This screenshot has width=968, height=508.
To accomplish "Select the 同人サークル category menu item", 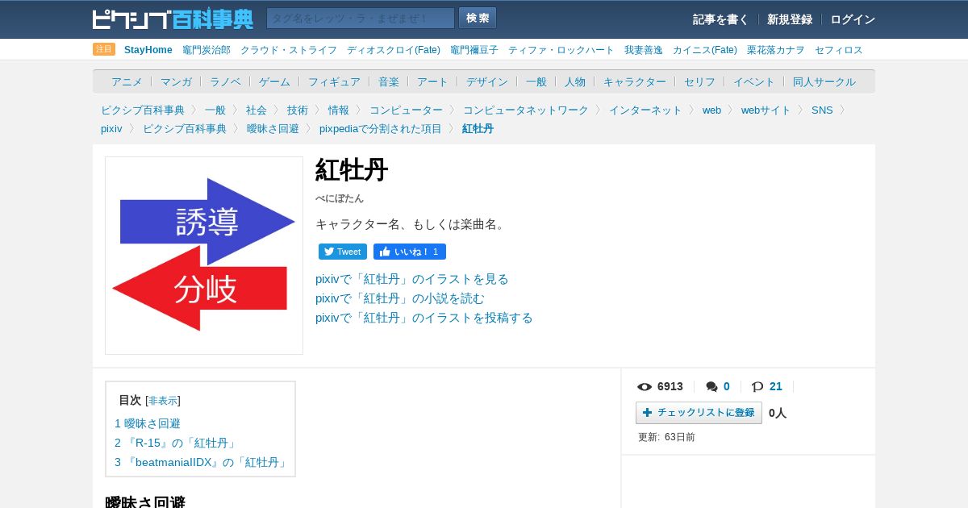I will point(824,81).
